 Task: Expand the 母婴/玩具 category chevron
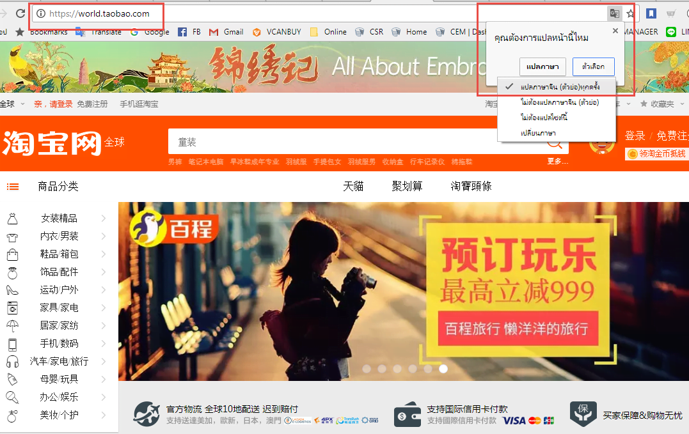pyautogui.click(x=104, y=379)
